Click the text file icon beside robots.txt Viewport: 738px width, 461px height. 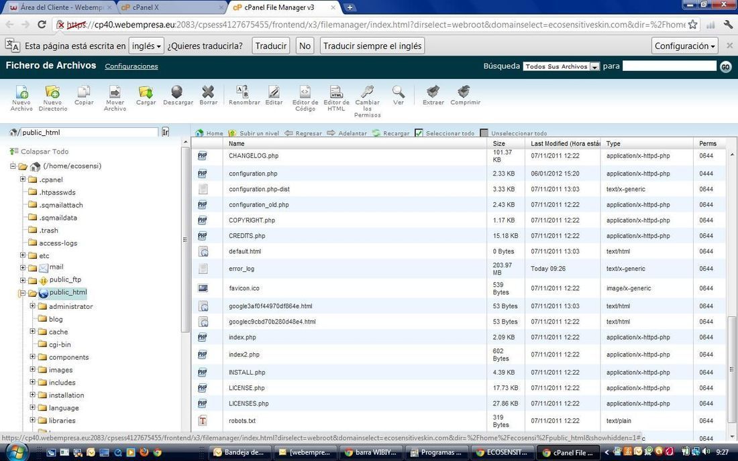click(x=203, y=421)
